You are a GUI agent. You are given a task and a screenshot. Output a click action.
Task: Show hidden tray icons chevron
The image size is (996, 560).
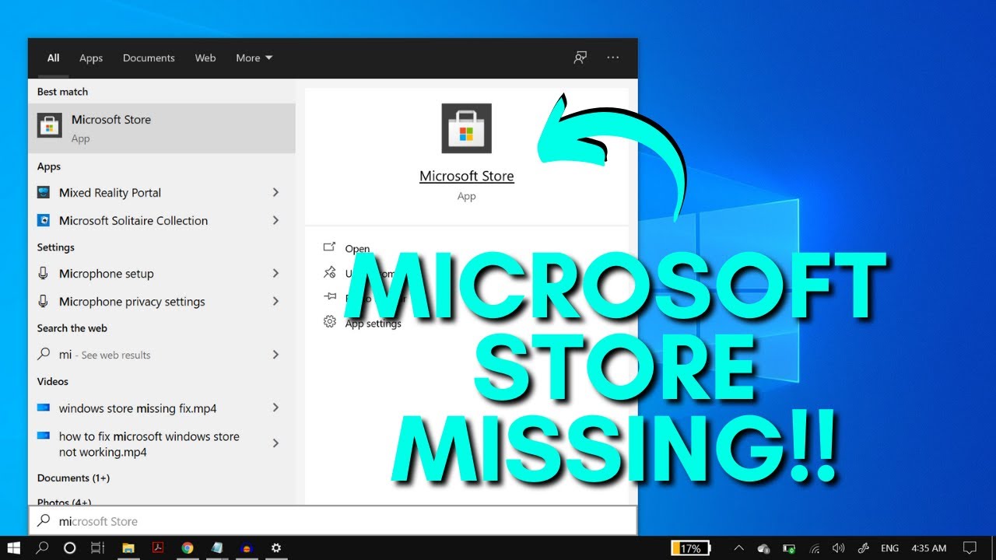[738, 548]
